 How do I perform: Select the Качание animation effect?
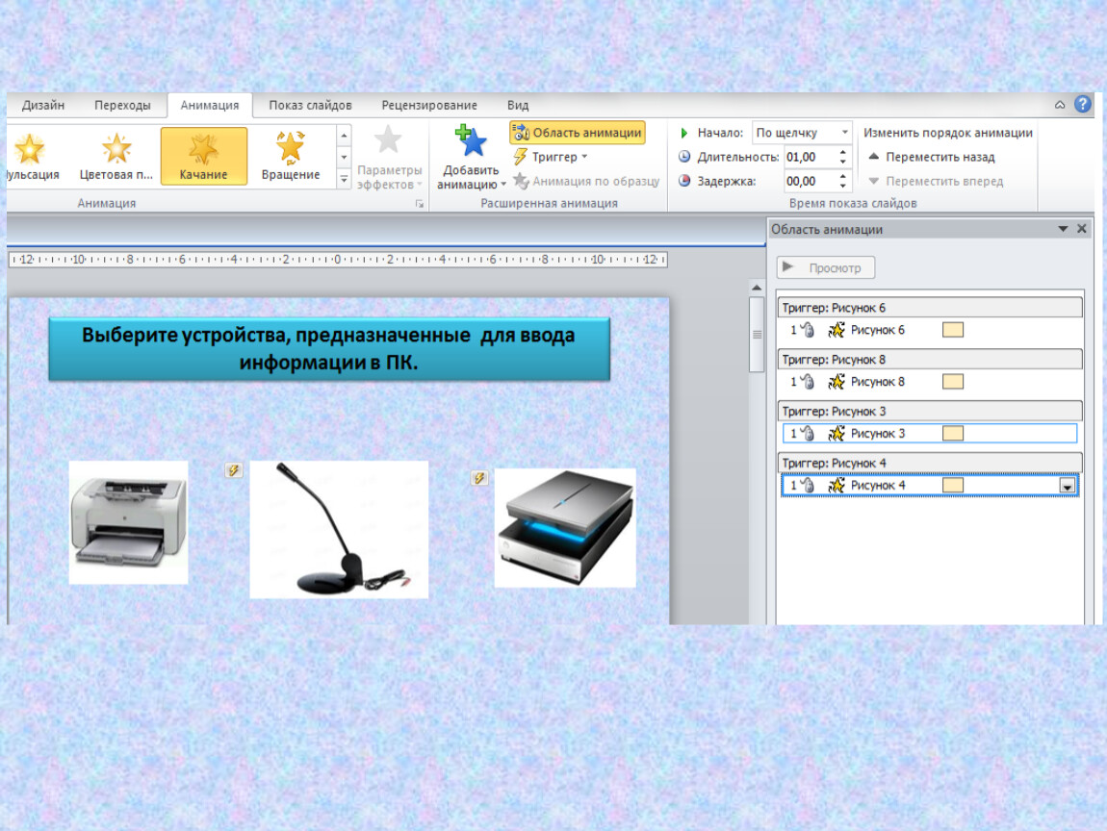click(x=203, y=156)
